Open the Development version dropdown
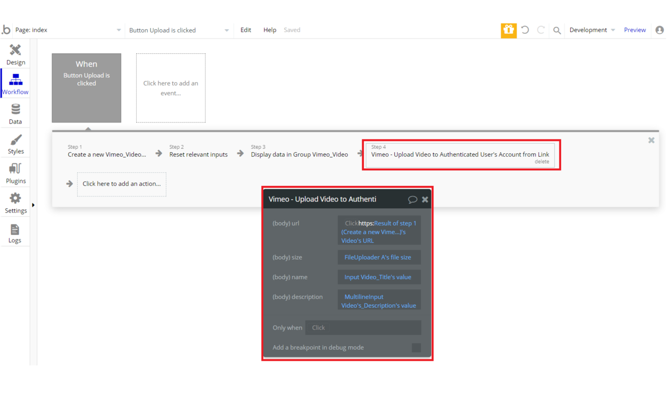The width and height of the screenshot is (672, 399). tap(592, 30)
